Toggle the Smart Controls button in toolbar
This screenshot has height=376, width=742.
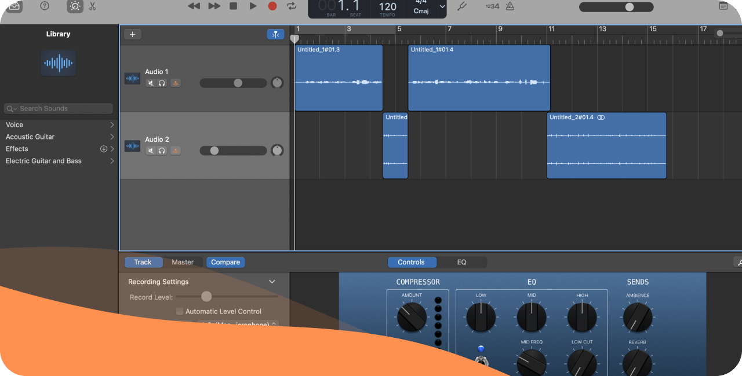point(75,6)
